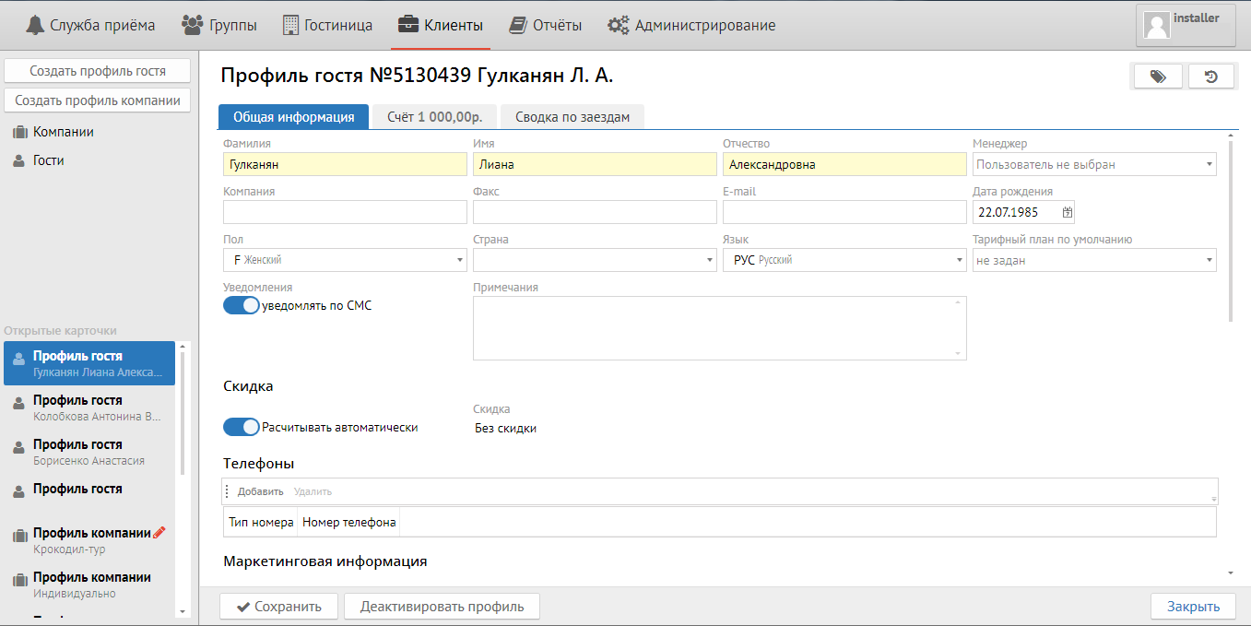This screenshot has width=1251, height=626.
Task: Click the Администрирование gears menu
Action: pyautogui.click(x=691, y=25)
